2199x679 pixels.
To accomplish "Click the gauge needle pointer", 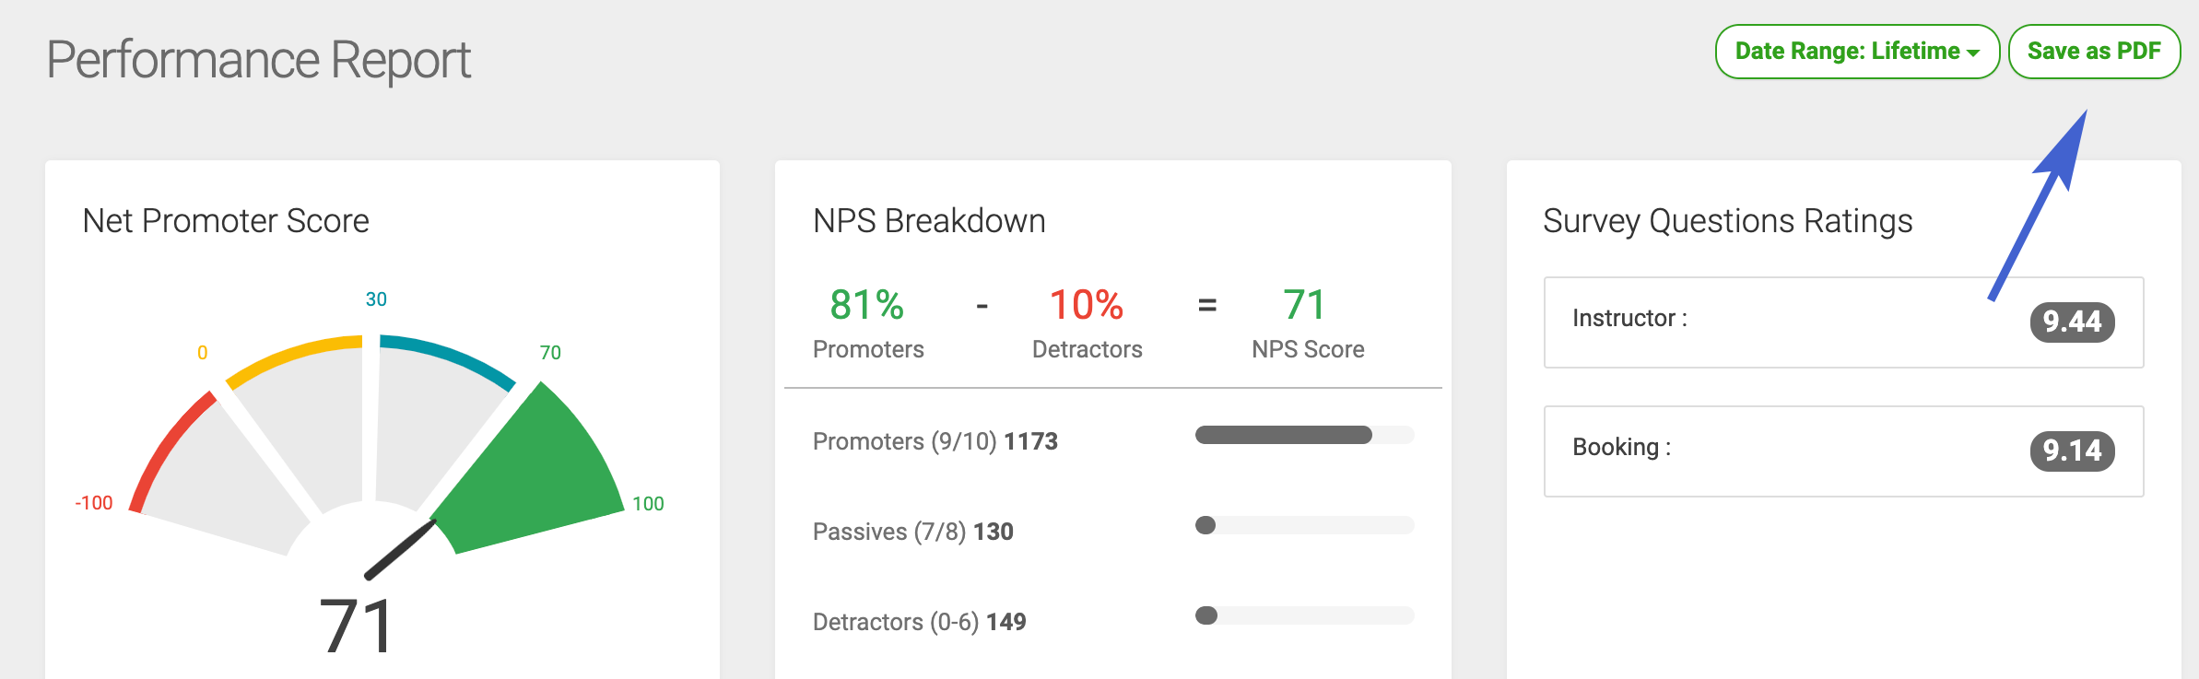I will (399, 550).
